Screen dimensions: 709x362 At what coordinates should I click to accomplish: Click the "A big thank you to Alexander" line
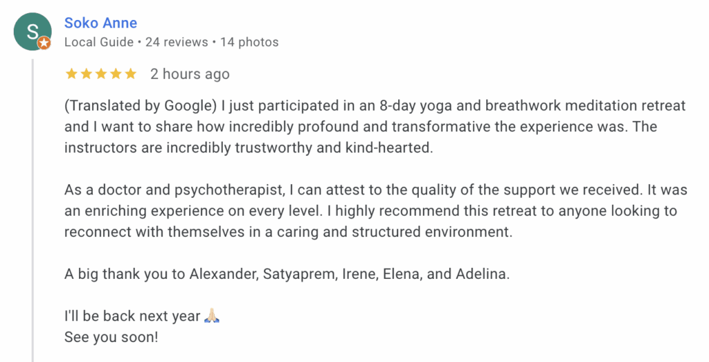click(287, 273)
